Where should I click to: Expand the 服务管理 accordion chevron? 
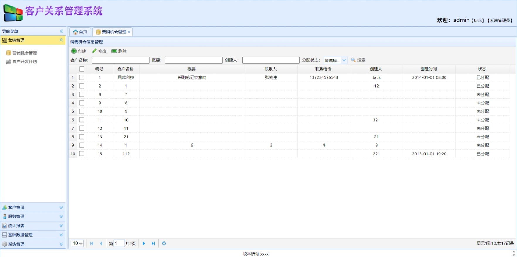coord(61,217)
